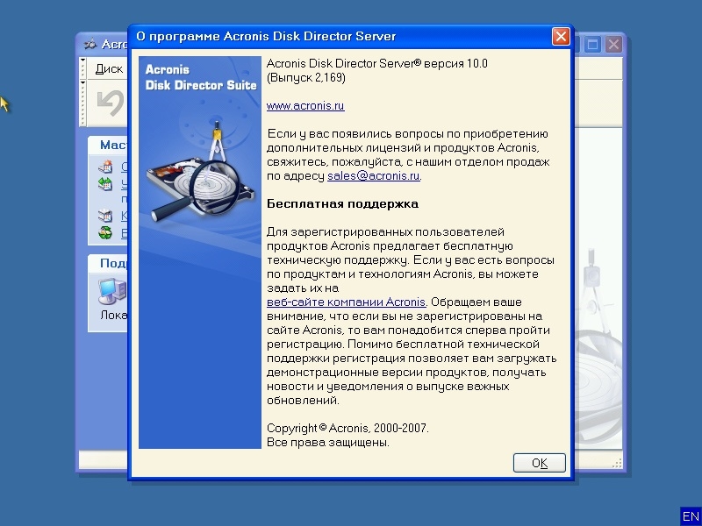Click the menu bar grip handle

pyautogui.click(x=83, y=68)
